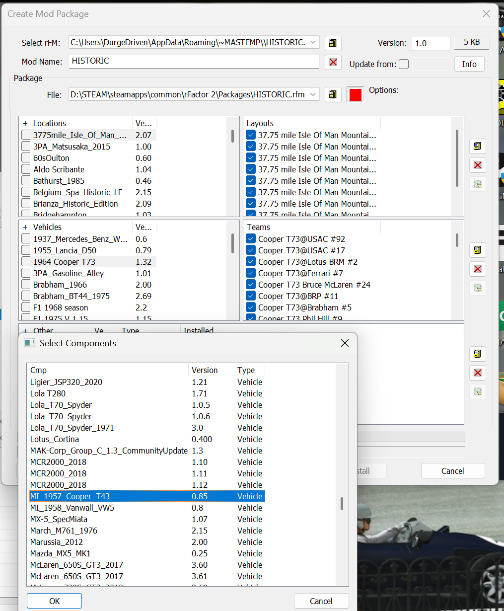The image size is (504, 611).
Task: Select the Lotus_Cortina component
Action: (147, 439)
